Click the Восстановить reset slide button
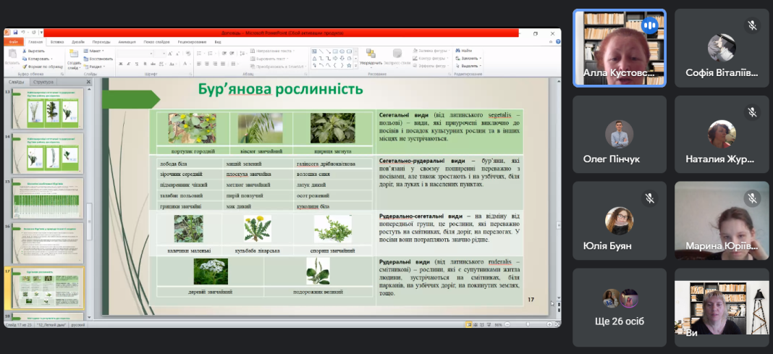 [x=98, y=59]
